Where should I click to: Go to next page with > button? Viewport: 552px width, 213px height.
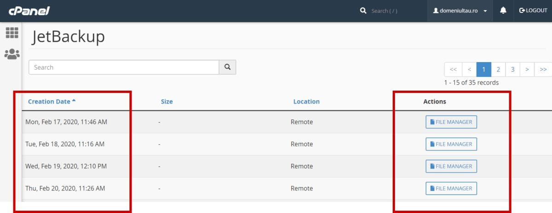527,69
